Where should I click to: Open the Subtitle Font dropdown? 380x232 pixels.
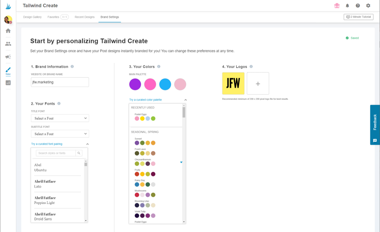(60, 134)
